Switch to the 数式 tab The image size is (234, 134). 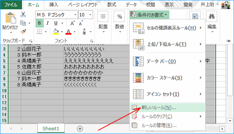112,5
